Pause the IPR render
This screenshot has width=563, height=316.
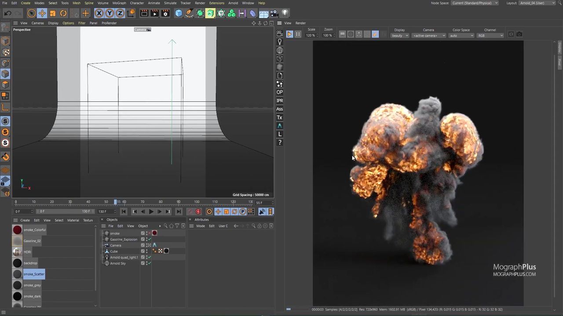[x=298, y=34]
